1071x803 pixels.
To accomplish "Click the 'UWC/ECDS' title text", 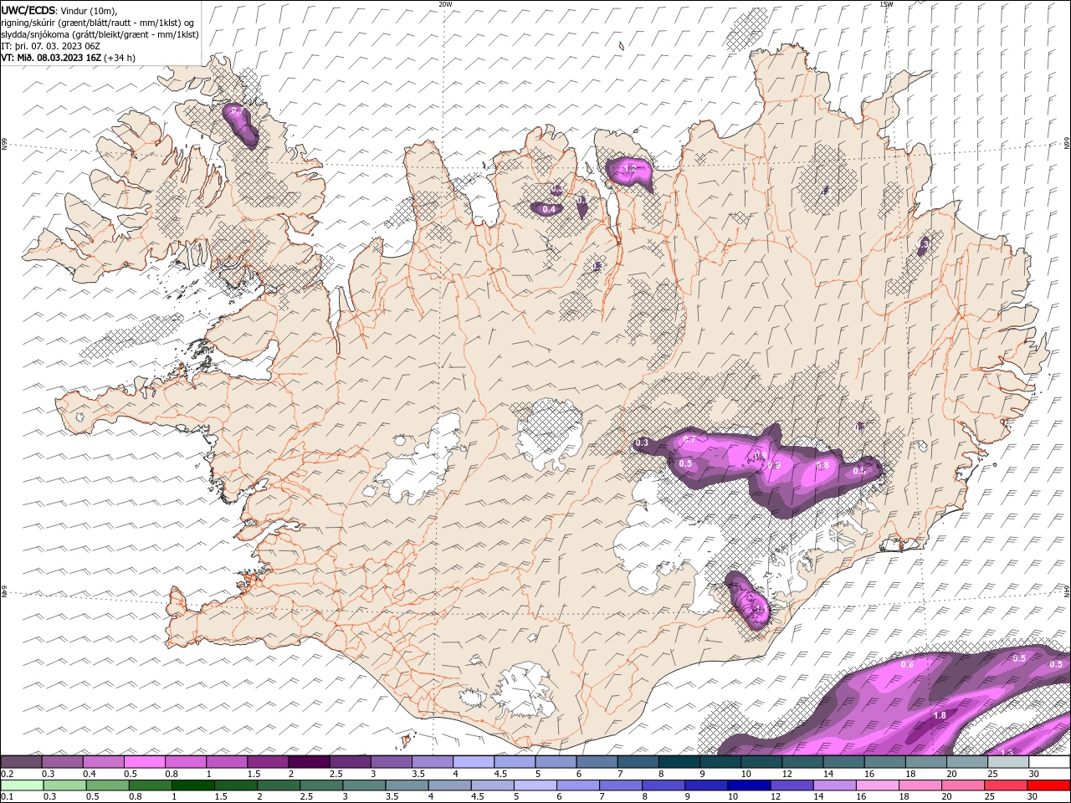I will point(28,10).
